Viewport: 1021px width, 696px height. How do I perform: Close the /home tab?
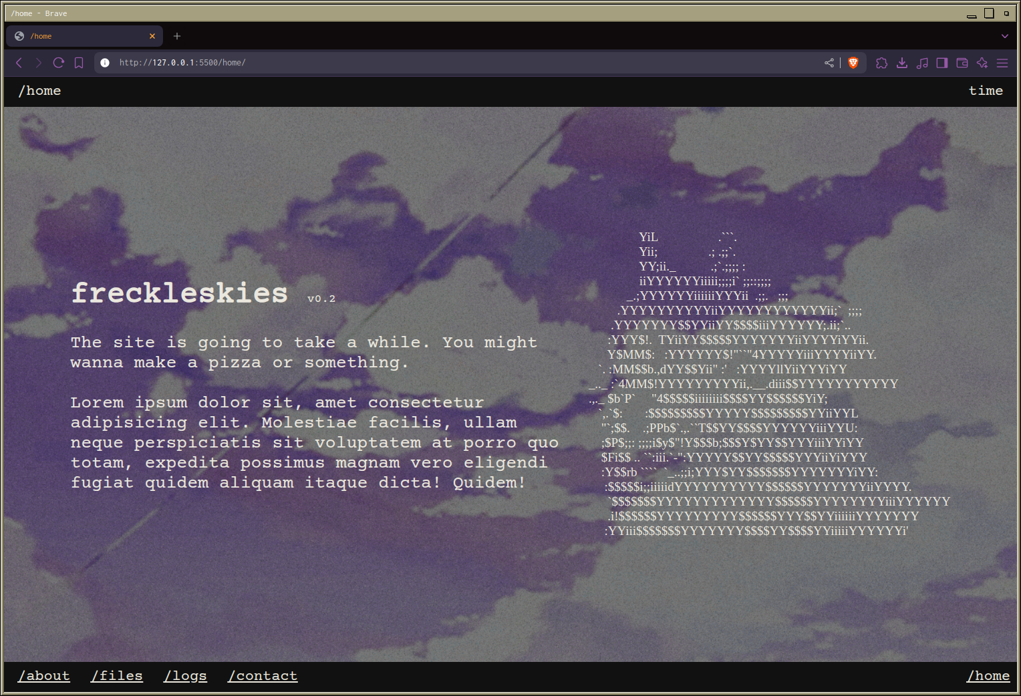[x=152, y=36]
